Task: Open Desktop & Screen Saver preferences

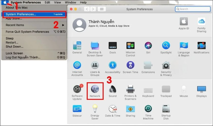Action: click(95, 49)
